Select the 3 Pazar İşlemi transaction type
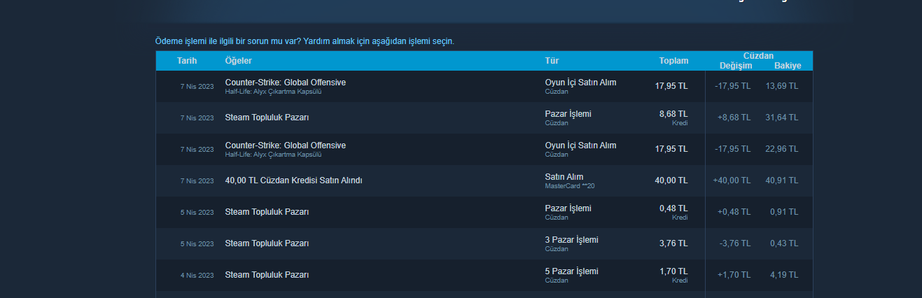The width and height of the screenshot is (922, 298). click(x=571, y=240)
